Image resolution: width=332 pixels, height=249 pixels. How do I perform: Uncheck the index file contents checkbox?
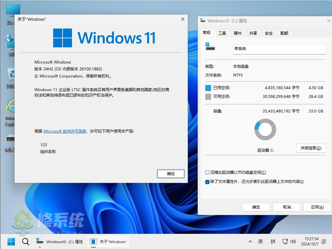(x=207, y=182)
